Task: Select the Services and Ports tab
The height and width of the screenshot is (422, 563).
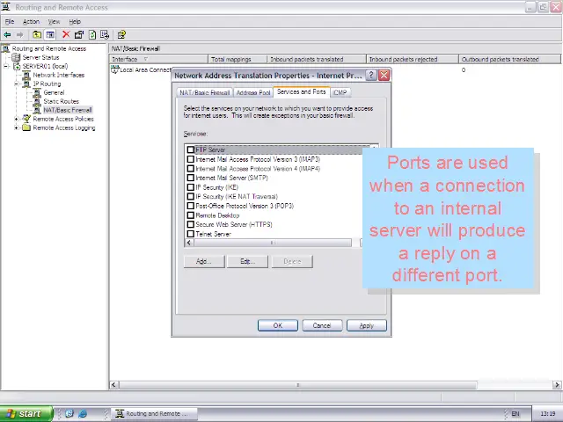Action: point(301,91)
